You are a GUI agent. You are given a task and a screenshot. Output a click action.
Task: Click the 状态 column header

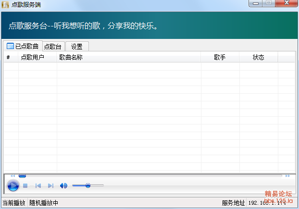[x=258, y=58]
